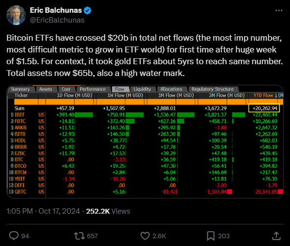Click the blue verified badge
This screenshot has width=290, height=246.
(87, 11)
